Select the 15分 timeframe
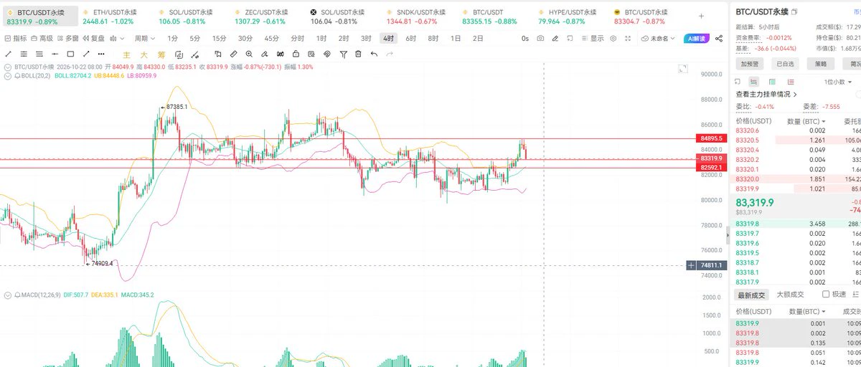This screenshot has width=861, height=367. tap(219, 39)
